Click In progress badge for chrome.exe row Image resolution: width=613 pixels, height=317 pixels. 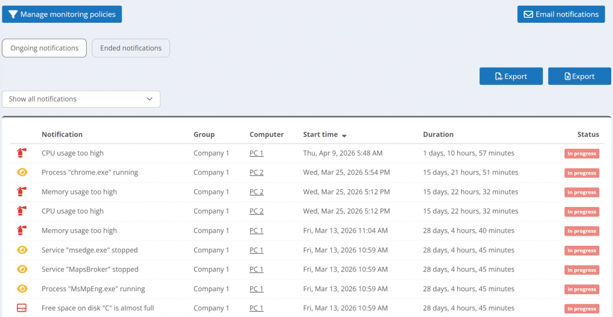click(582, 173)
